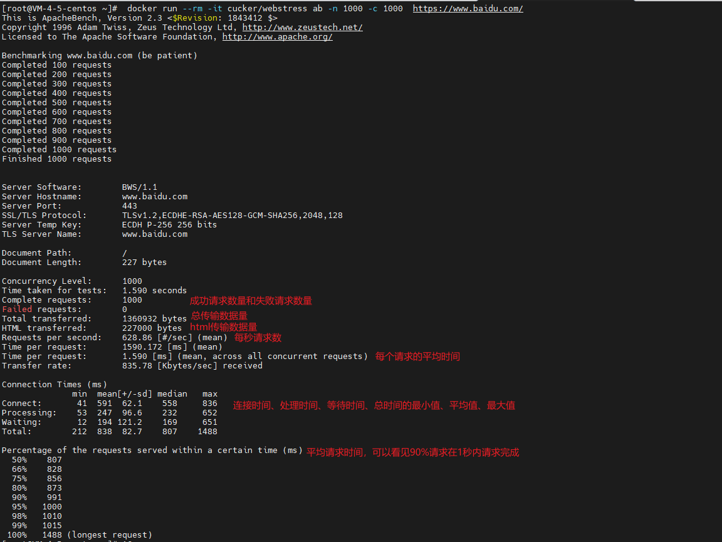Click the Waiting row in Connection Times
The width and height of the screenshot is (722, 542).
(x=75, y=422)
